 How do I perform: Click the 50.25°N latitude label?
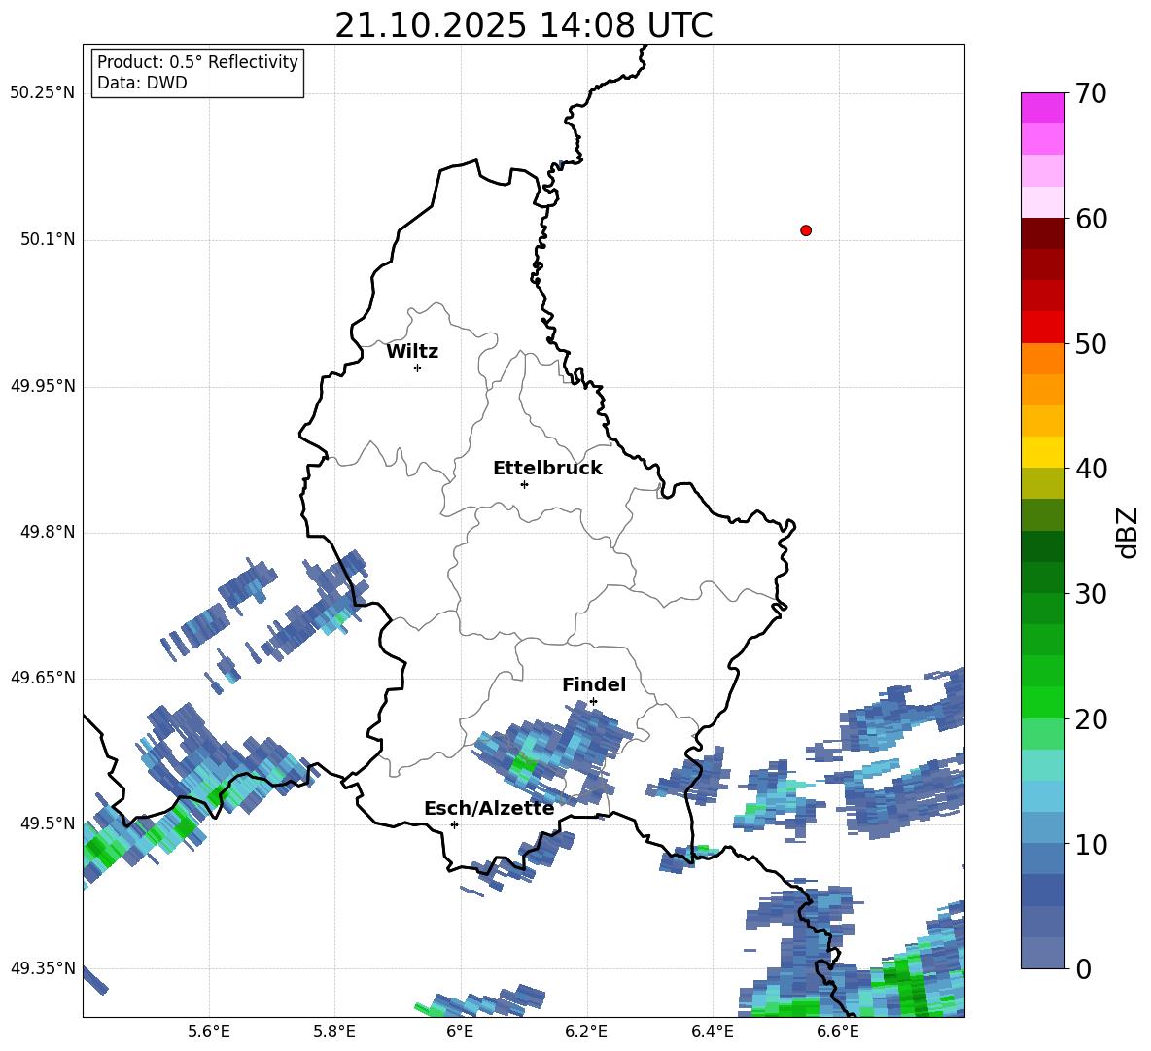pos(42,93)
